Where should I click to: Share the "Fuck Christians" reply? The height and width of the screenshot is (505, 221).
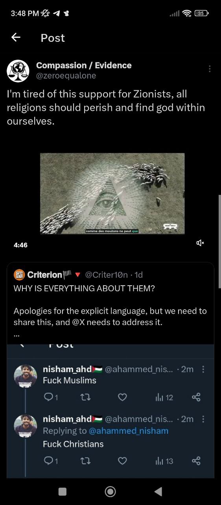point(196,461)
